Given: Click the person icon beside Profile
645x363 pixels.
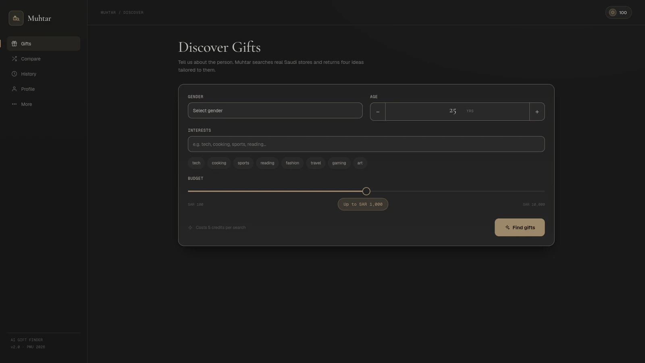Looking at the screenshot, I should click(x=14, y=89).
